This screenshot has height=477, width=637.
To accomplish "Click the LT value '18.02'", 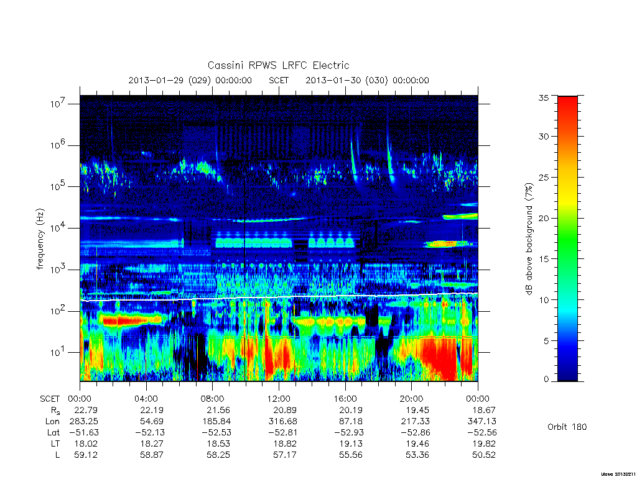I will coord(86,443).
